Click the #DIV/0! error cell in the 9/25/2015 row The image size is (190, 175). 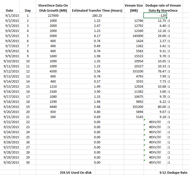tap(155, 137)
